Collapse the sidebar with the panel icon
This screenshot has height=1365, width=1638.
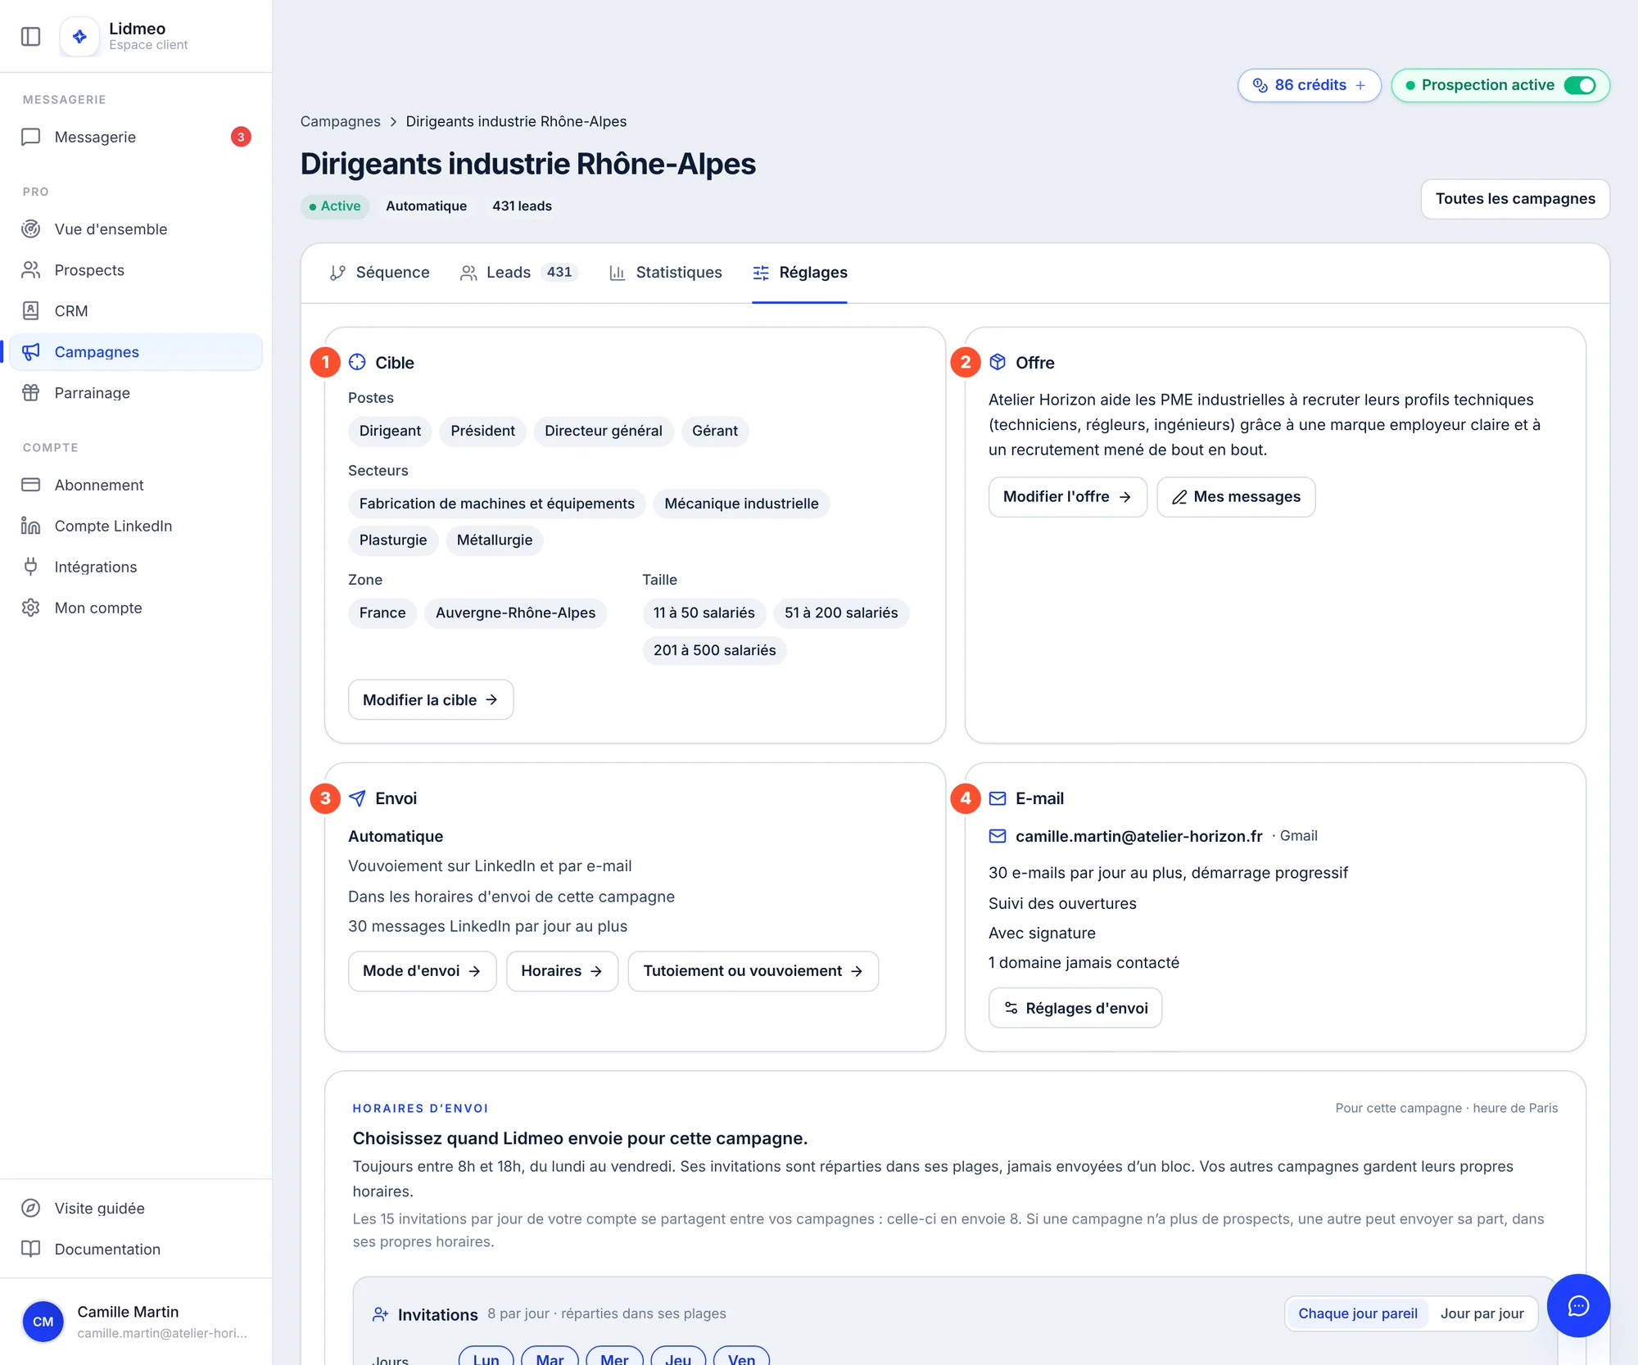click(30, 37)
